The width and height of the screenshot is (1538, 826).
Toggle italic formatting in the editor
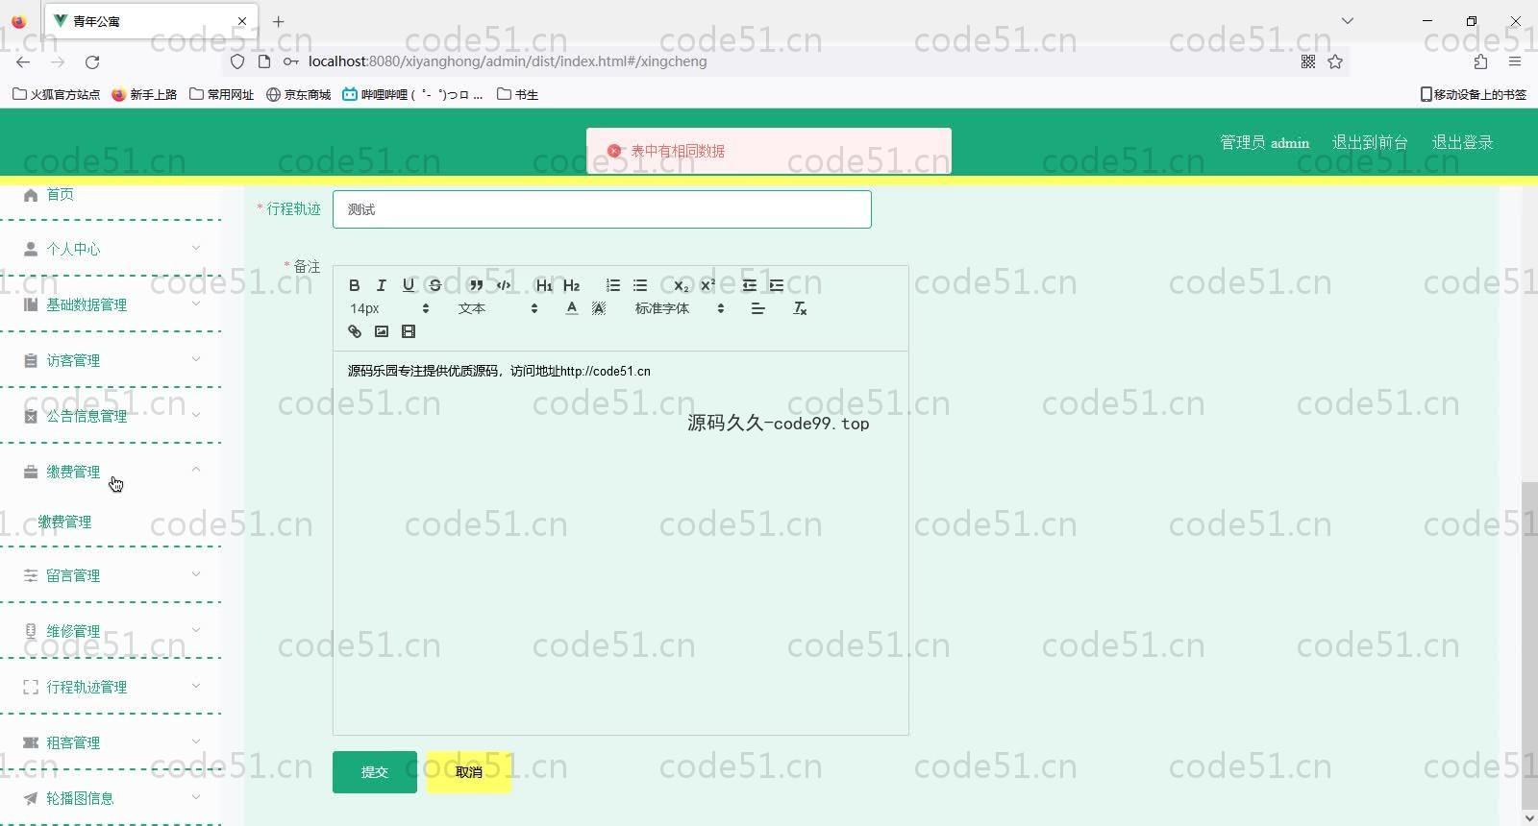click(x=381, y=285)
